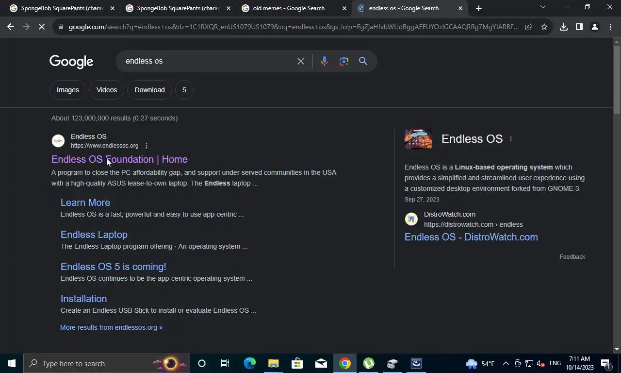The height and width of the screenshot is (373, 621).
Task: Bookmark this page with the star icon
Action: pos(544,27)
